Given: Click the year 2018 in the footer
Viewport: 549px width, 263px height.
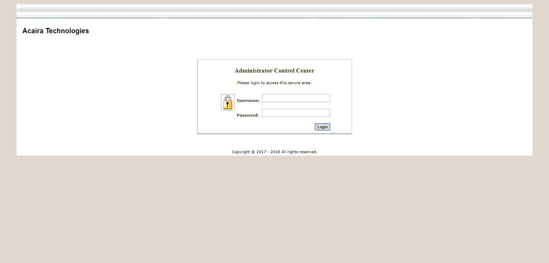Looking at the screenshot, I should [275, 152].
